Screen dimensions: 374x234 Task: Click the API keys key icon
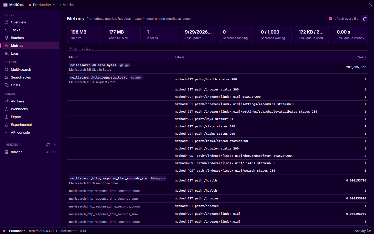[x=7, y=101]
